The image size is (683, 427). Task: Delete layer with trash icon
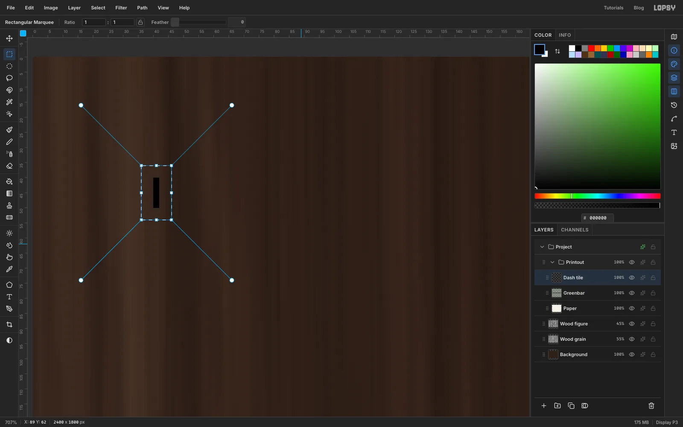(x=651, y=406)
